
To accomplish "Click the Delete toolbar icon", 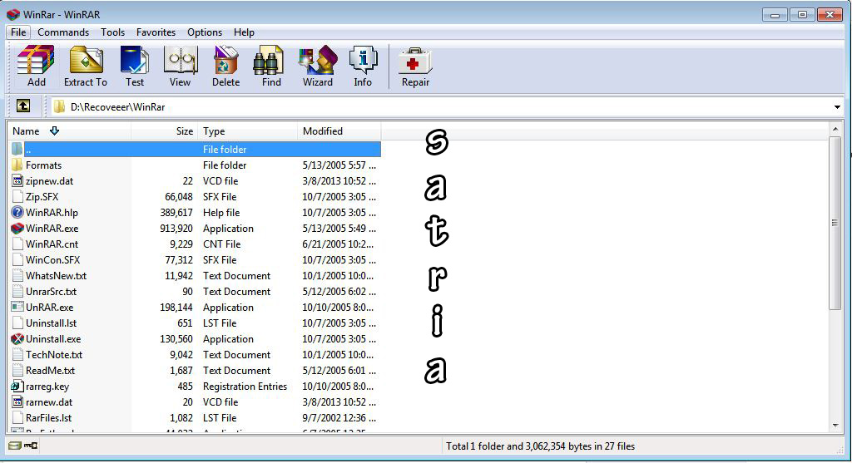I will point(225,60).
